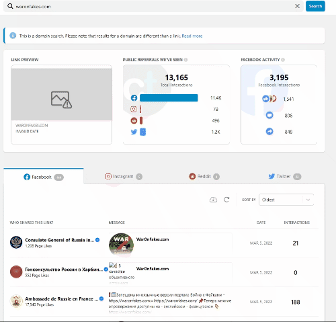Viewport: 336px width, 322px height.
Task: Click the Date column header
Action: 261,223
